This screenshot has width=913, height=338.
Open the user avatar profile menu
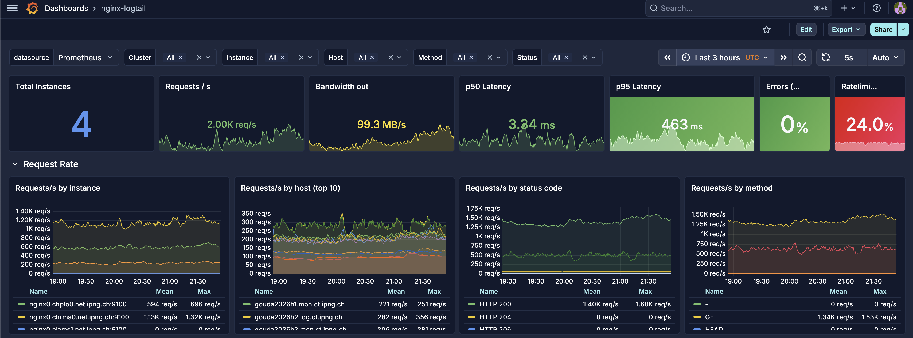900,8
